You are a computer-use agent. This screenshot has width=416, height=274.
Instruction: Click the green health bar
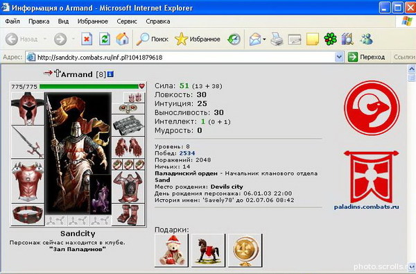tap(89, 86)
